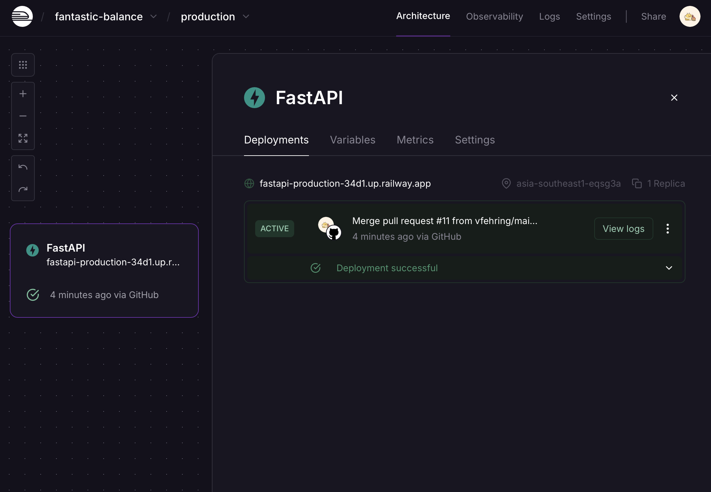The image size is (711, 492).
Task: Click the ACTIVE status badge
Action: tap(274, 229)
